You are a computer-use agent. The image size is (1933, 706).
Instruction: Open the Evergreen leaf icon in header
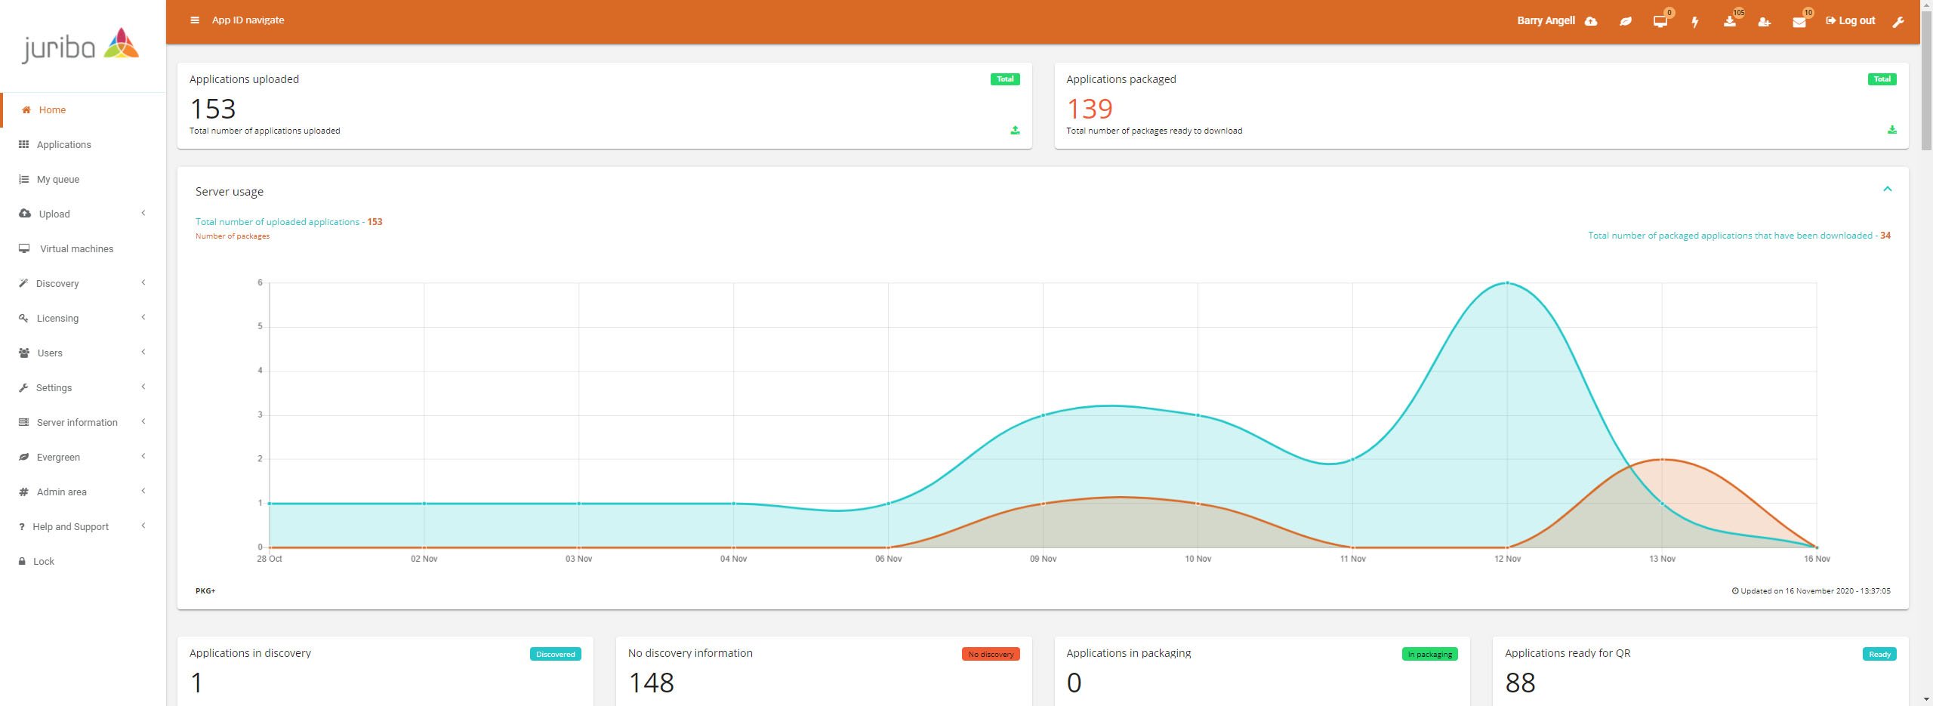[1626, 21]
